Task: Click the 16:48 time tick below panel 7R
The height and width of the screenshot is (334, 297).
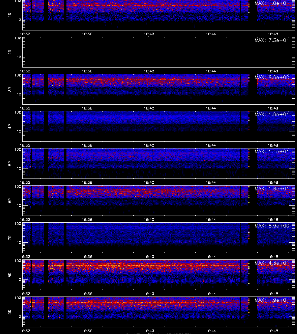Action: pyautogui.click(x=273, y=257)
